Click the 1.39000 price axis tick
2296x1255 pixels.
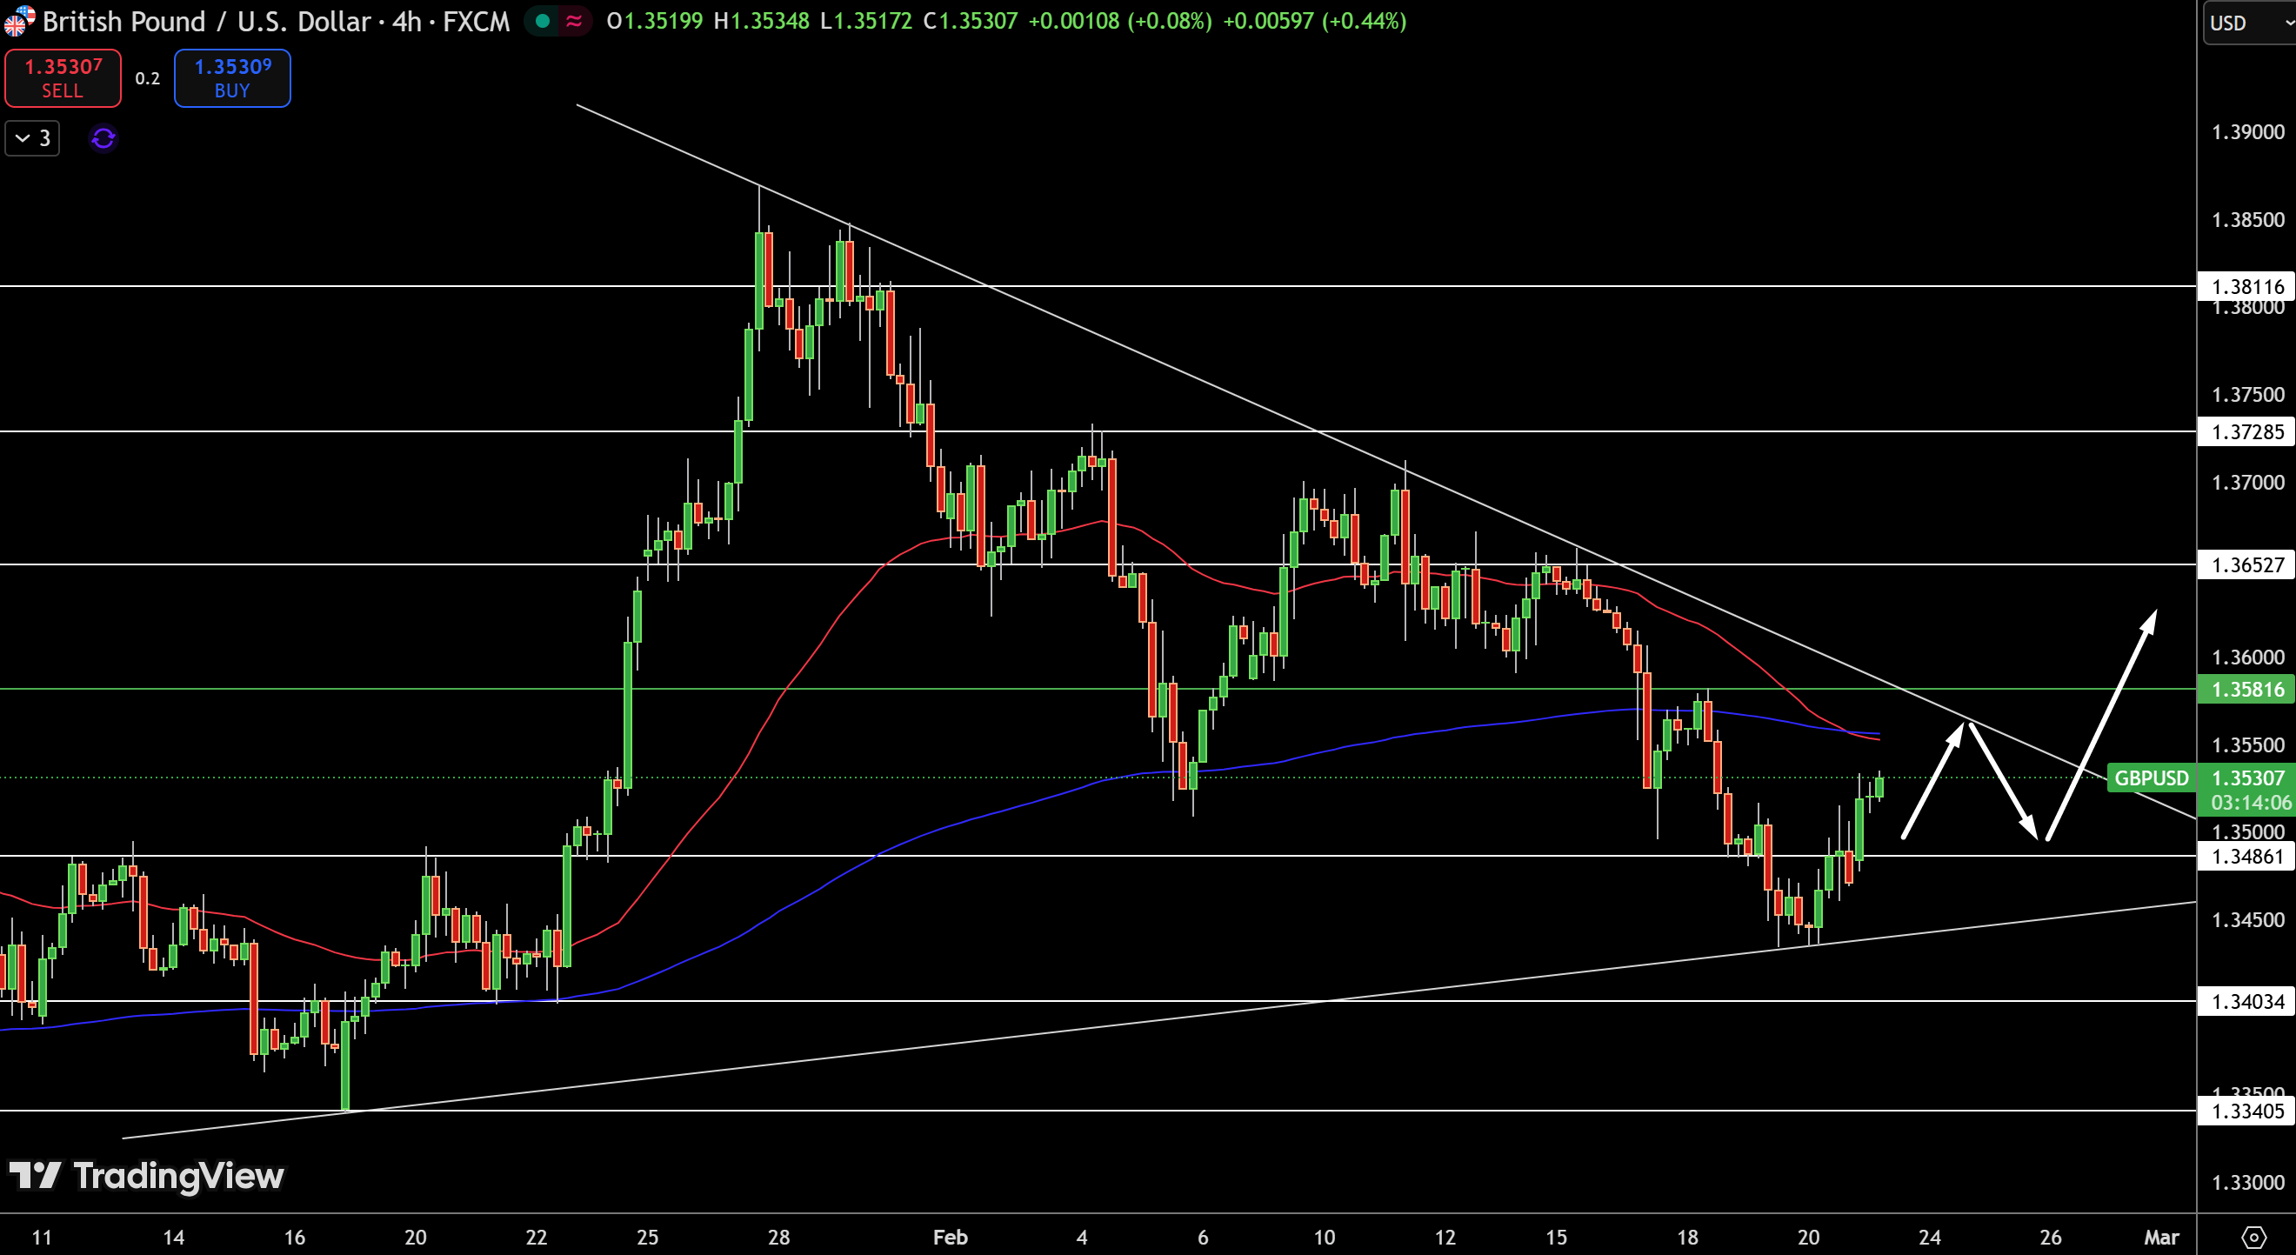tap(2248, 132)
